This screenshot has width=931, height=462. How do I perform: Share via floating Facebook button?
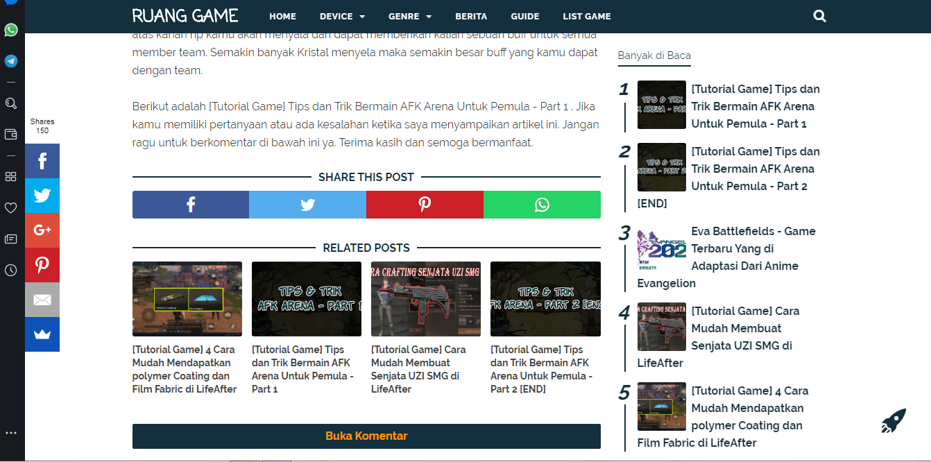[x=42, y=161]
